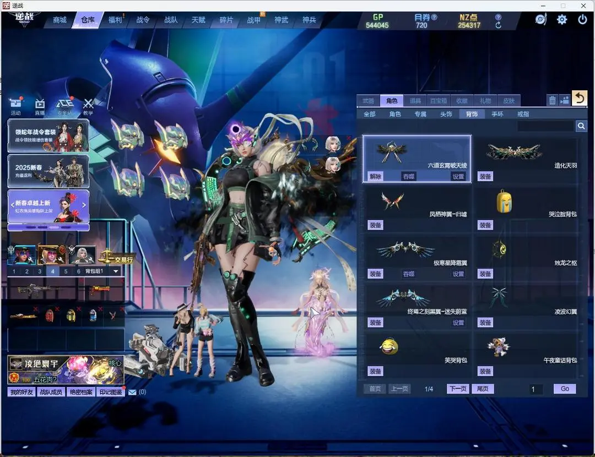Screen dimensions: 595x457
Task: Click the 哭泣脸背包 crying face backpack image
Action: (x=504, y=202)
